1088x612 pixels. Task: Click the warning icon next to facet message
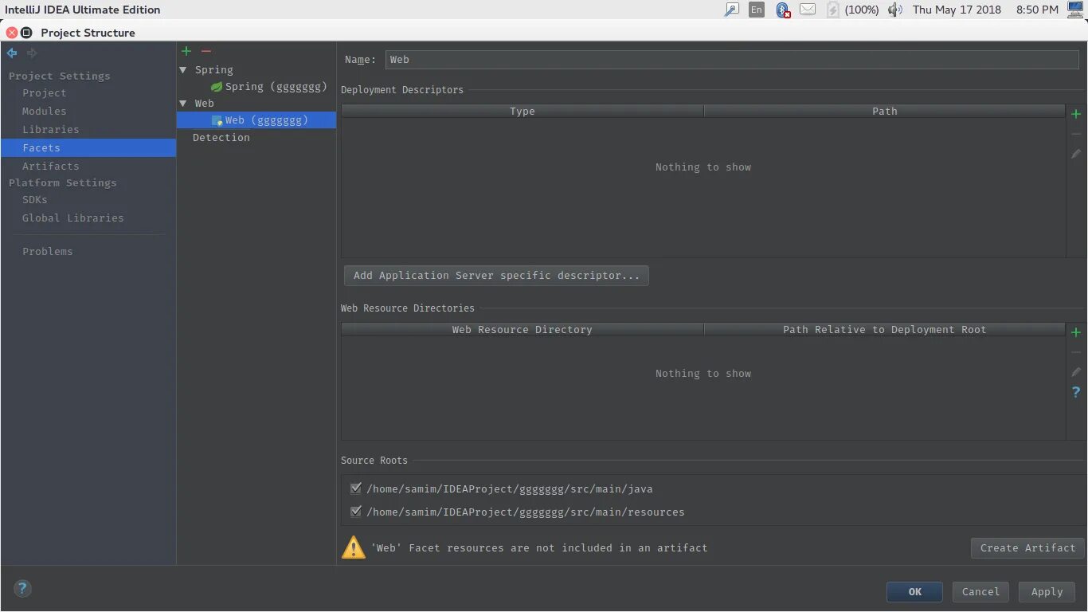(354, 547)
